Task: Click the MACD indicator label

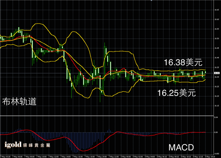Action: pos(181,147)
